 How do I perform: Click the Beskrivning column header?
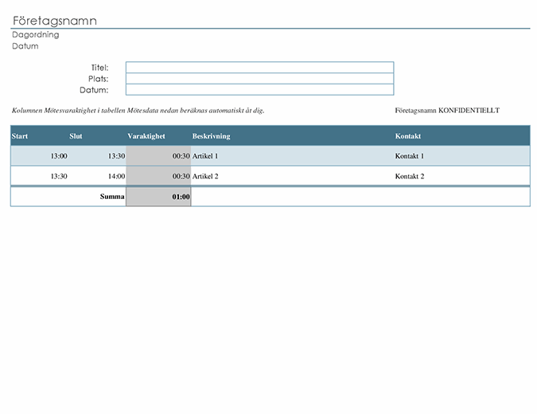[212, 136]
